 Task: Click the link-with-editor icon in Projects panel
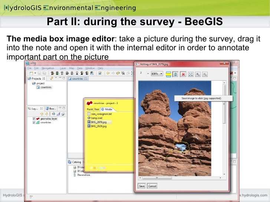tap(52, 78)
